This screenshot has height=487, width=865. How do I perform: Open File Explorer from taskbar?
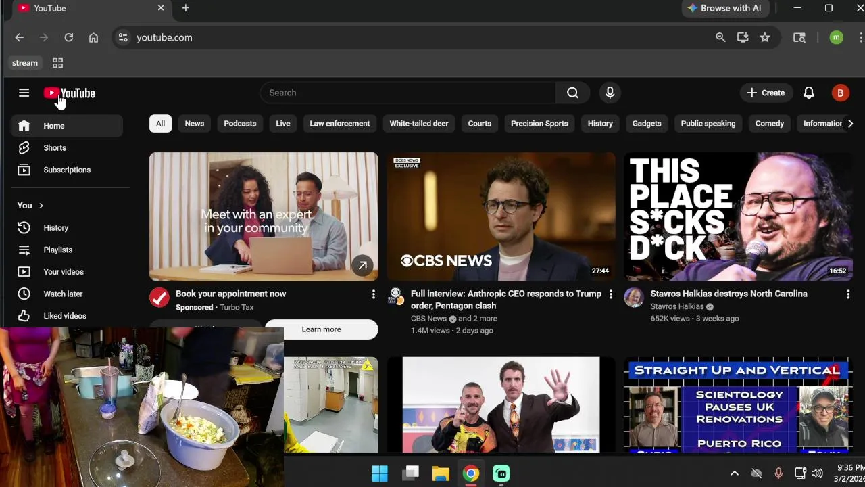pos(441,473)
